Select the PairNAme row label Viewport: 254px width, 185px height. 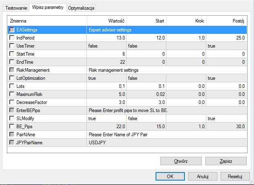coord(26,135)
